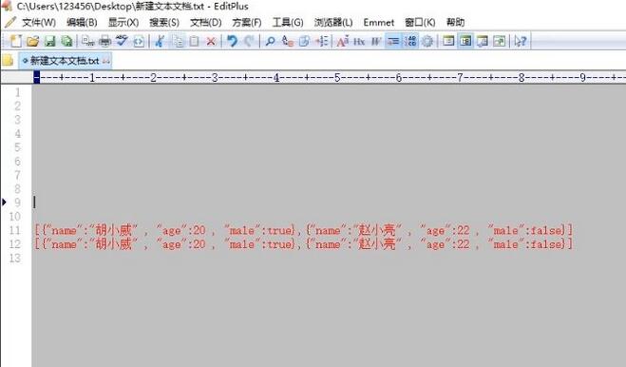Click the context help arrow-question icon

tap(521, 41)
